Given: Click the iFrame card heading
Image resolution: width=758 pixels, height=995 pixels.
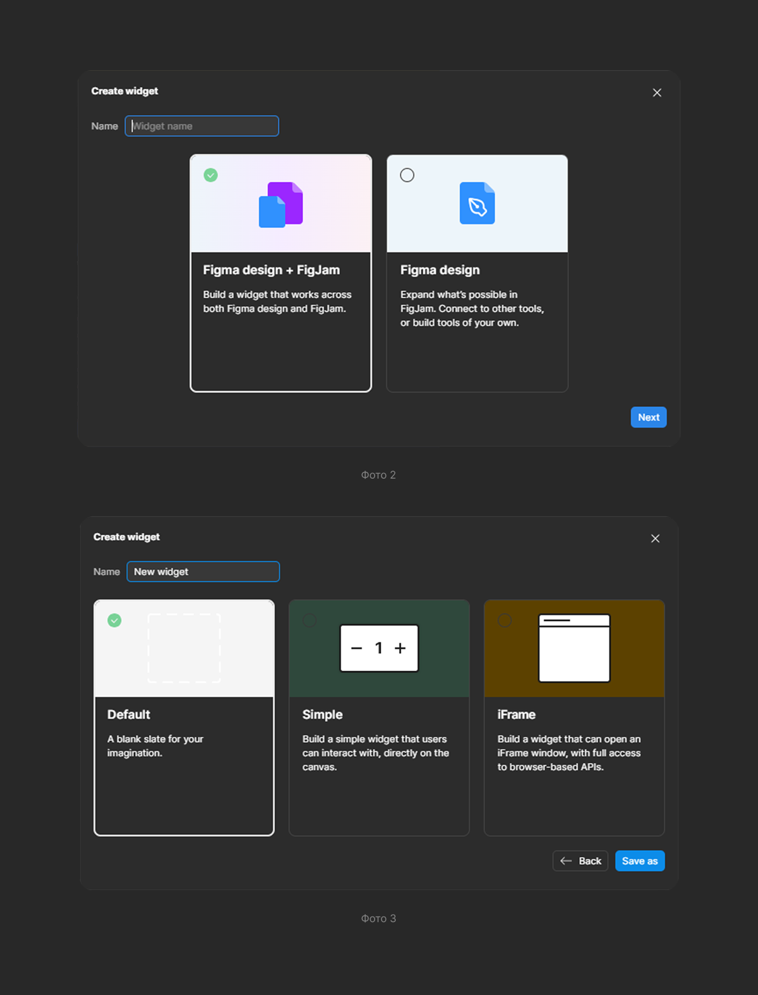Looking at the screenshot, I should (x=517, y=715).
